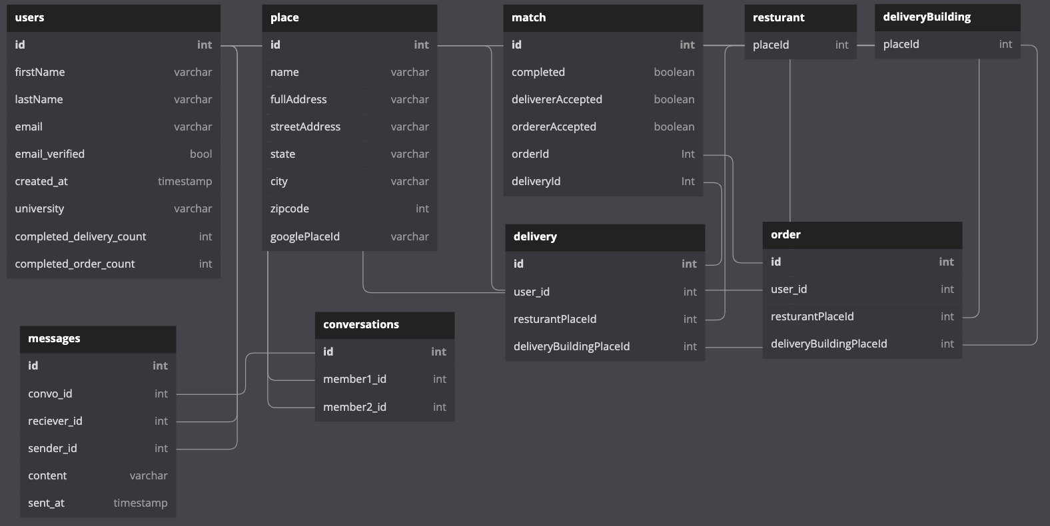Viewport: 1050px width, 526px height.
Task: Click user_id row in delivery table
Action: (605, 292)
